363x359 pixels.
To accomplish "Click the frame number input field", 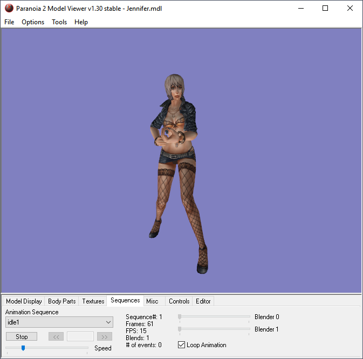I will [x=80, y=336].
